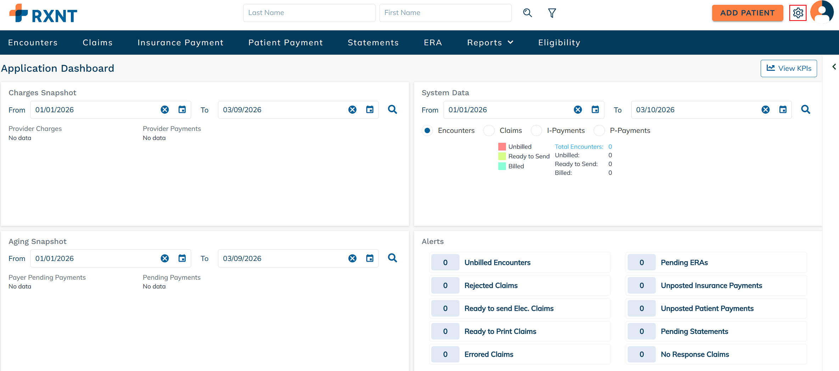Viewport: 839px width, 371px height.
Task: Collapse the right side panel arrow
Action: coord(834,67)
